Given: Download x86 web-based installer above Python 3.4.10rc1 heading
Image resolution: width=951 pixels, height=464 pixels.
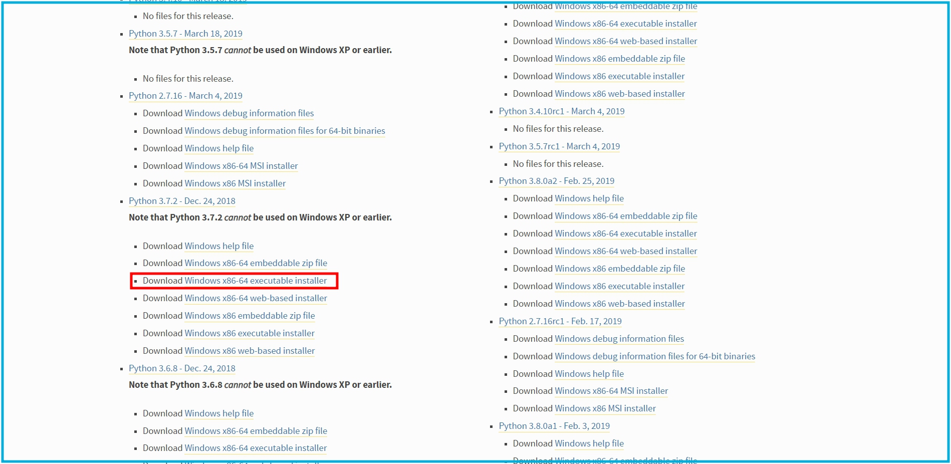Looking at the screenshot, I should pyautogui.click(x=620, y=94).
